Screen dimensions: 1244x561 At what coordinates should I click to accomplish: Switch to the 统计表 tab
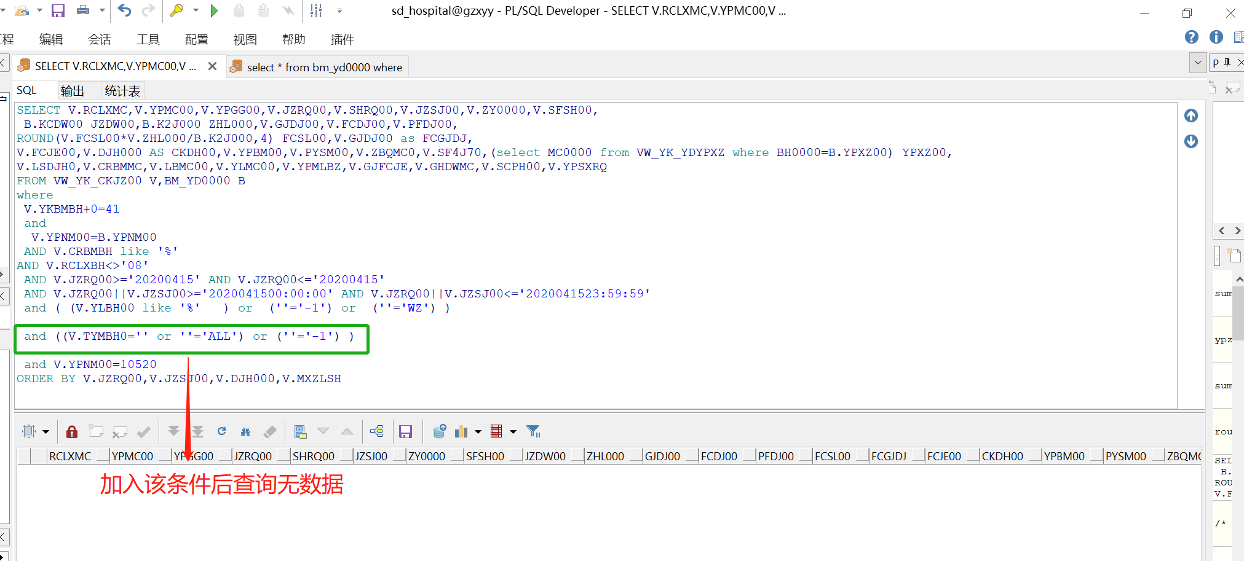point(122,91)
